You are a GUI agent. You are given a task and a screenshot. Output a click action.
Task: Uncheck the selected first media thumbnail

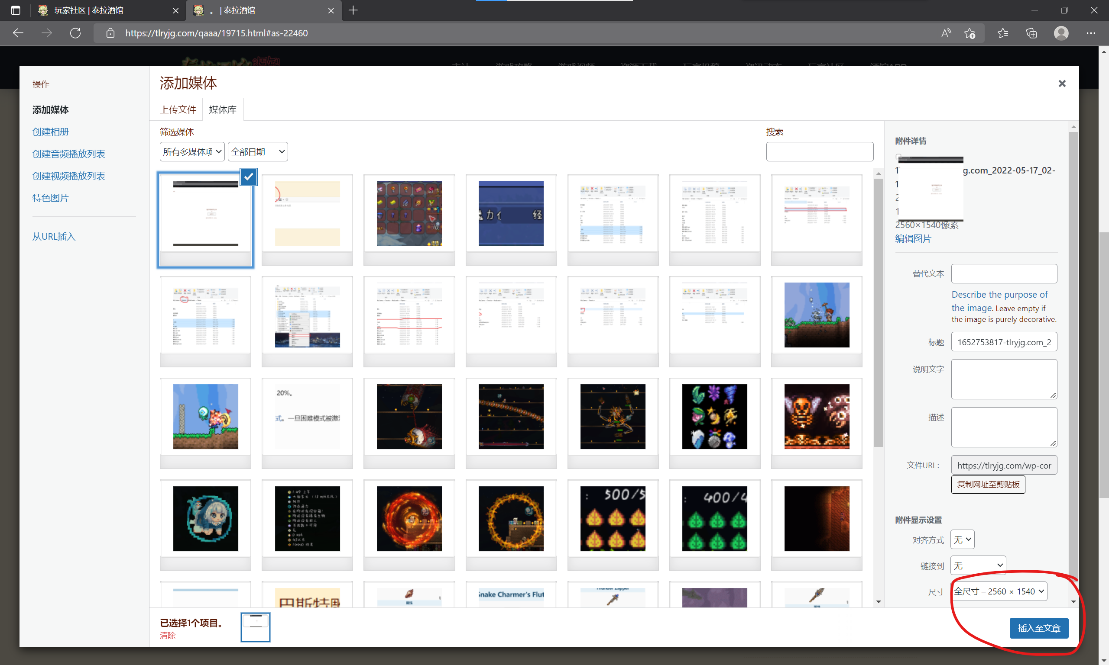(249, 177)
